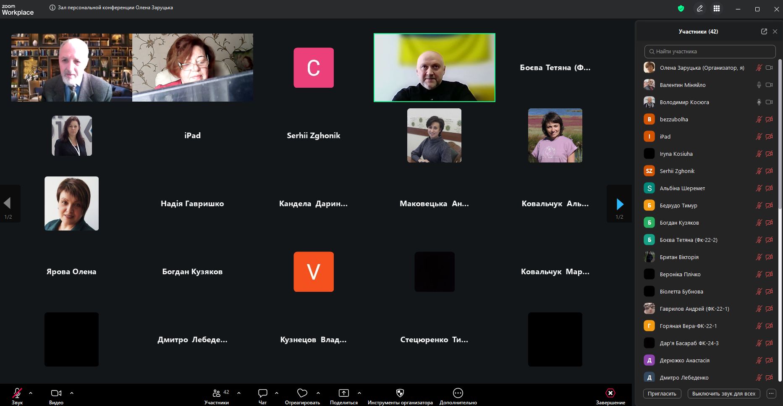Open the Host tools shield icon
Image resolution: width=783 pixels, height=406 pixels.
400,393
